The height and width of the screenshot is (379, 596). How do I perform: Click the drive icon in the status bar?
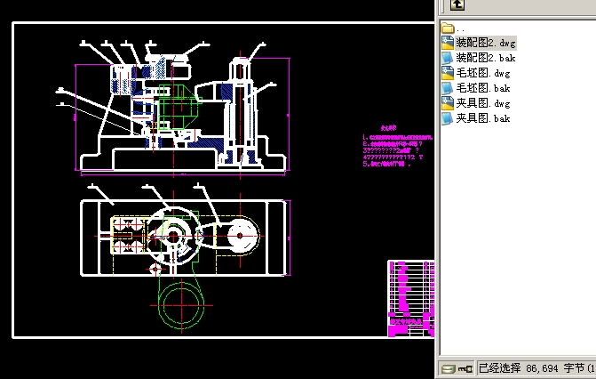point(448,368)
